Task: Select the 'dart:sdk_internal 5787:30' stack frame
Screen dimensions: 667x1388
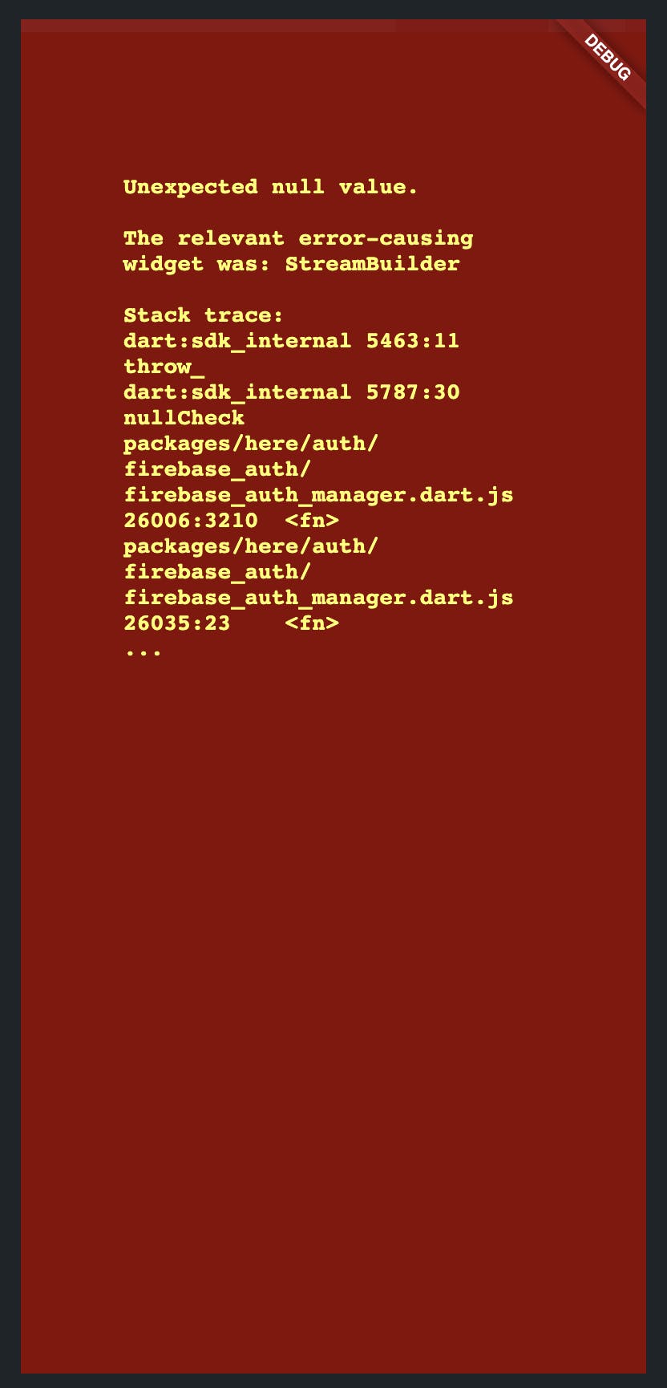Action: [292, 392]
